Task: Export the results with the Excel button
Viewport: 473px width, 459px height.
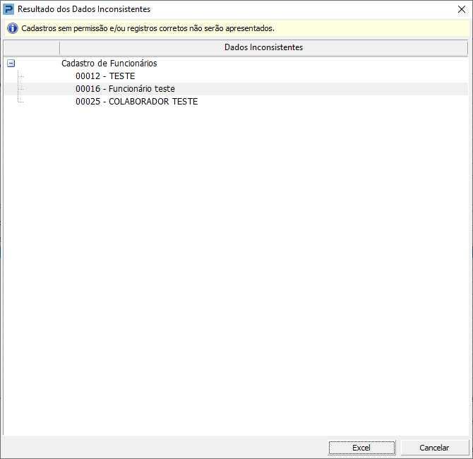Action: 361,448
